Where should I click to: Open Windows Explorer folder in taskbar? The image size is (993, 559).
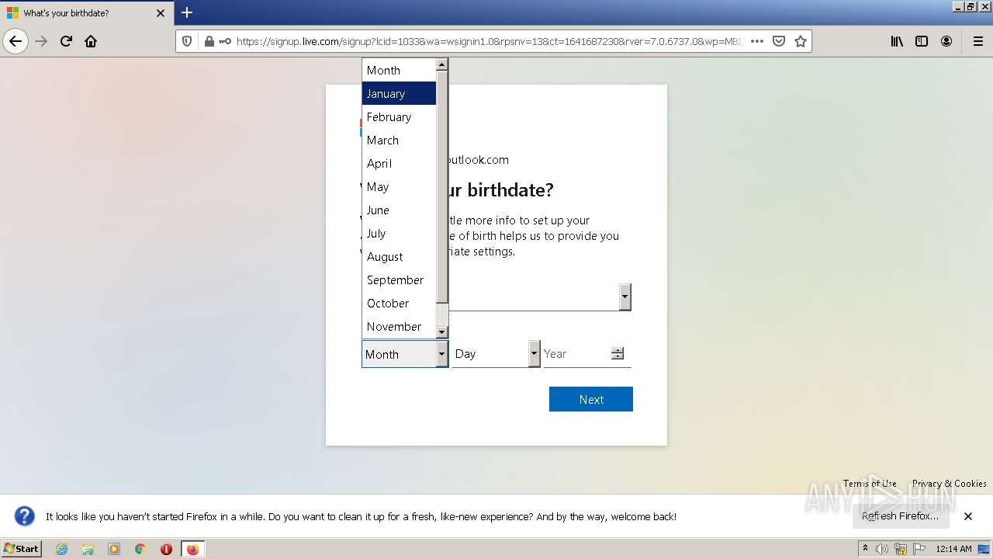tap(88, 549)
